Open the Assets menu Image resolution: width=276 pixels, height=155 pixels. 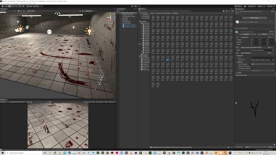click(8, 3)
